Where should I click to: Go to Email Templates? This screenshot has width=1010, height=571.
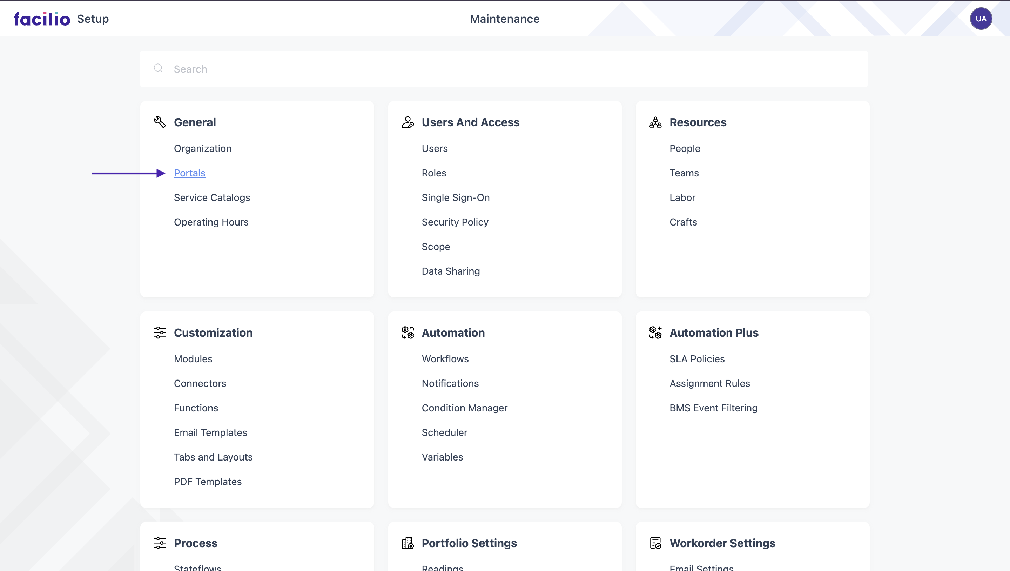[210, 432]
